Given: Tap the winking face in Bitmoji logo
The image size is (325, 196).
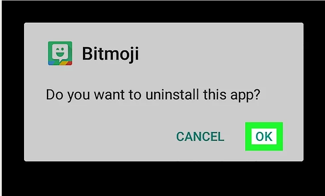Looking at the screenshot, I should point(60,52).
